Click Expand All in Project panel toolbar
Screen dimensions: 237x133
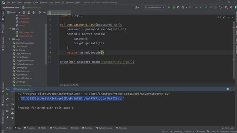click(29, 12)
